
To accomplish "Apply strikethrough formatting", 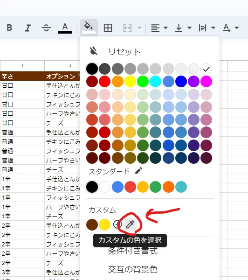I will 46,28.
